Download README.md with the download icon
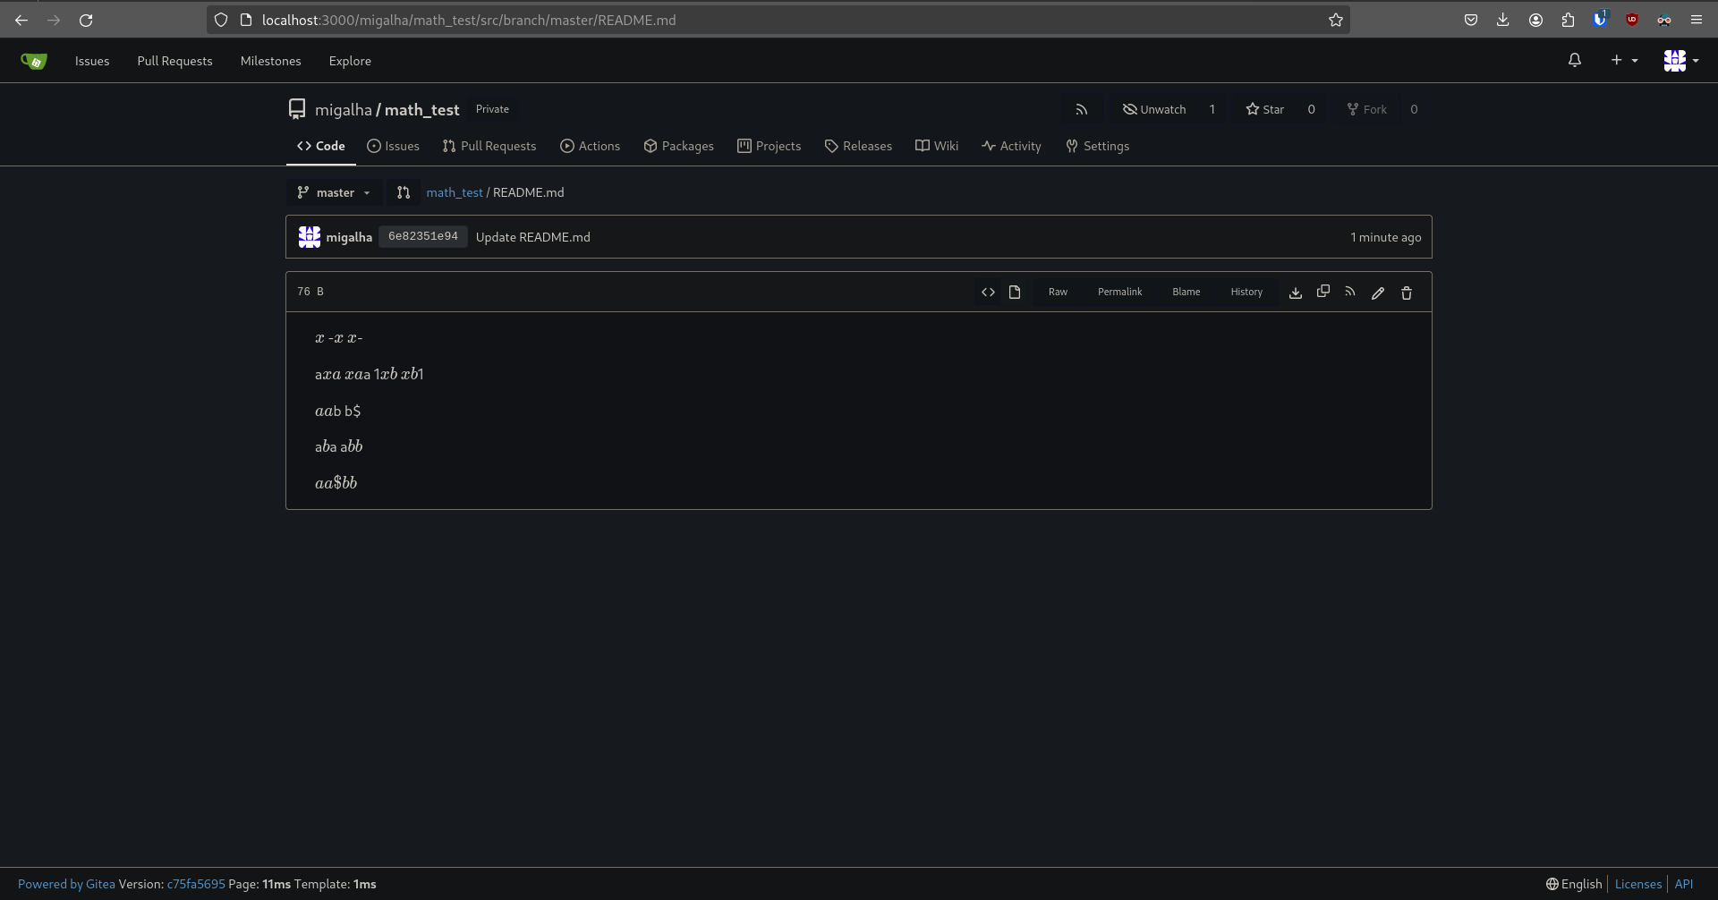This screenshot has width=1718, height=900. [x=1295, y=293]
